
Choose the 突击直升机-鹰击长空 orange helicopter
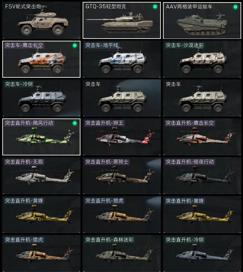[202, 137]
